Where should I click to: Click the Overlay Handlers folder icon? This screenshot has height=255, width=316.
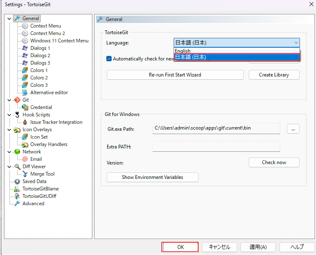(x=25, y=144)
